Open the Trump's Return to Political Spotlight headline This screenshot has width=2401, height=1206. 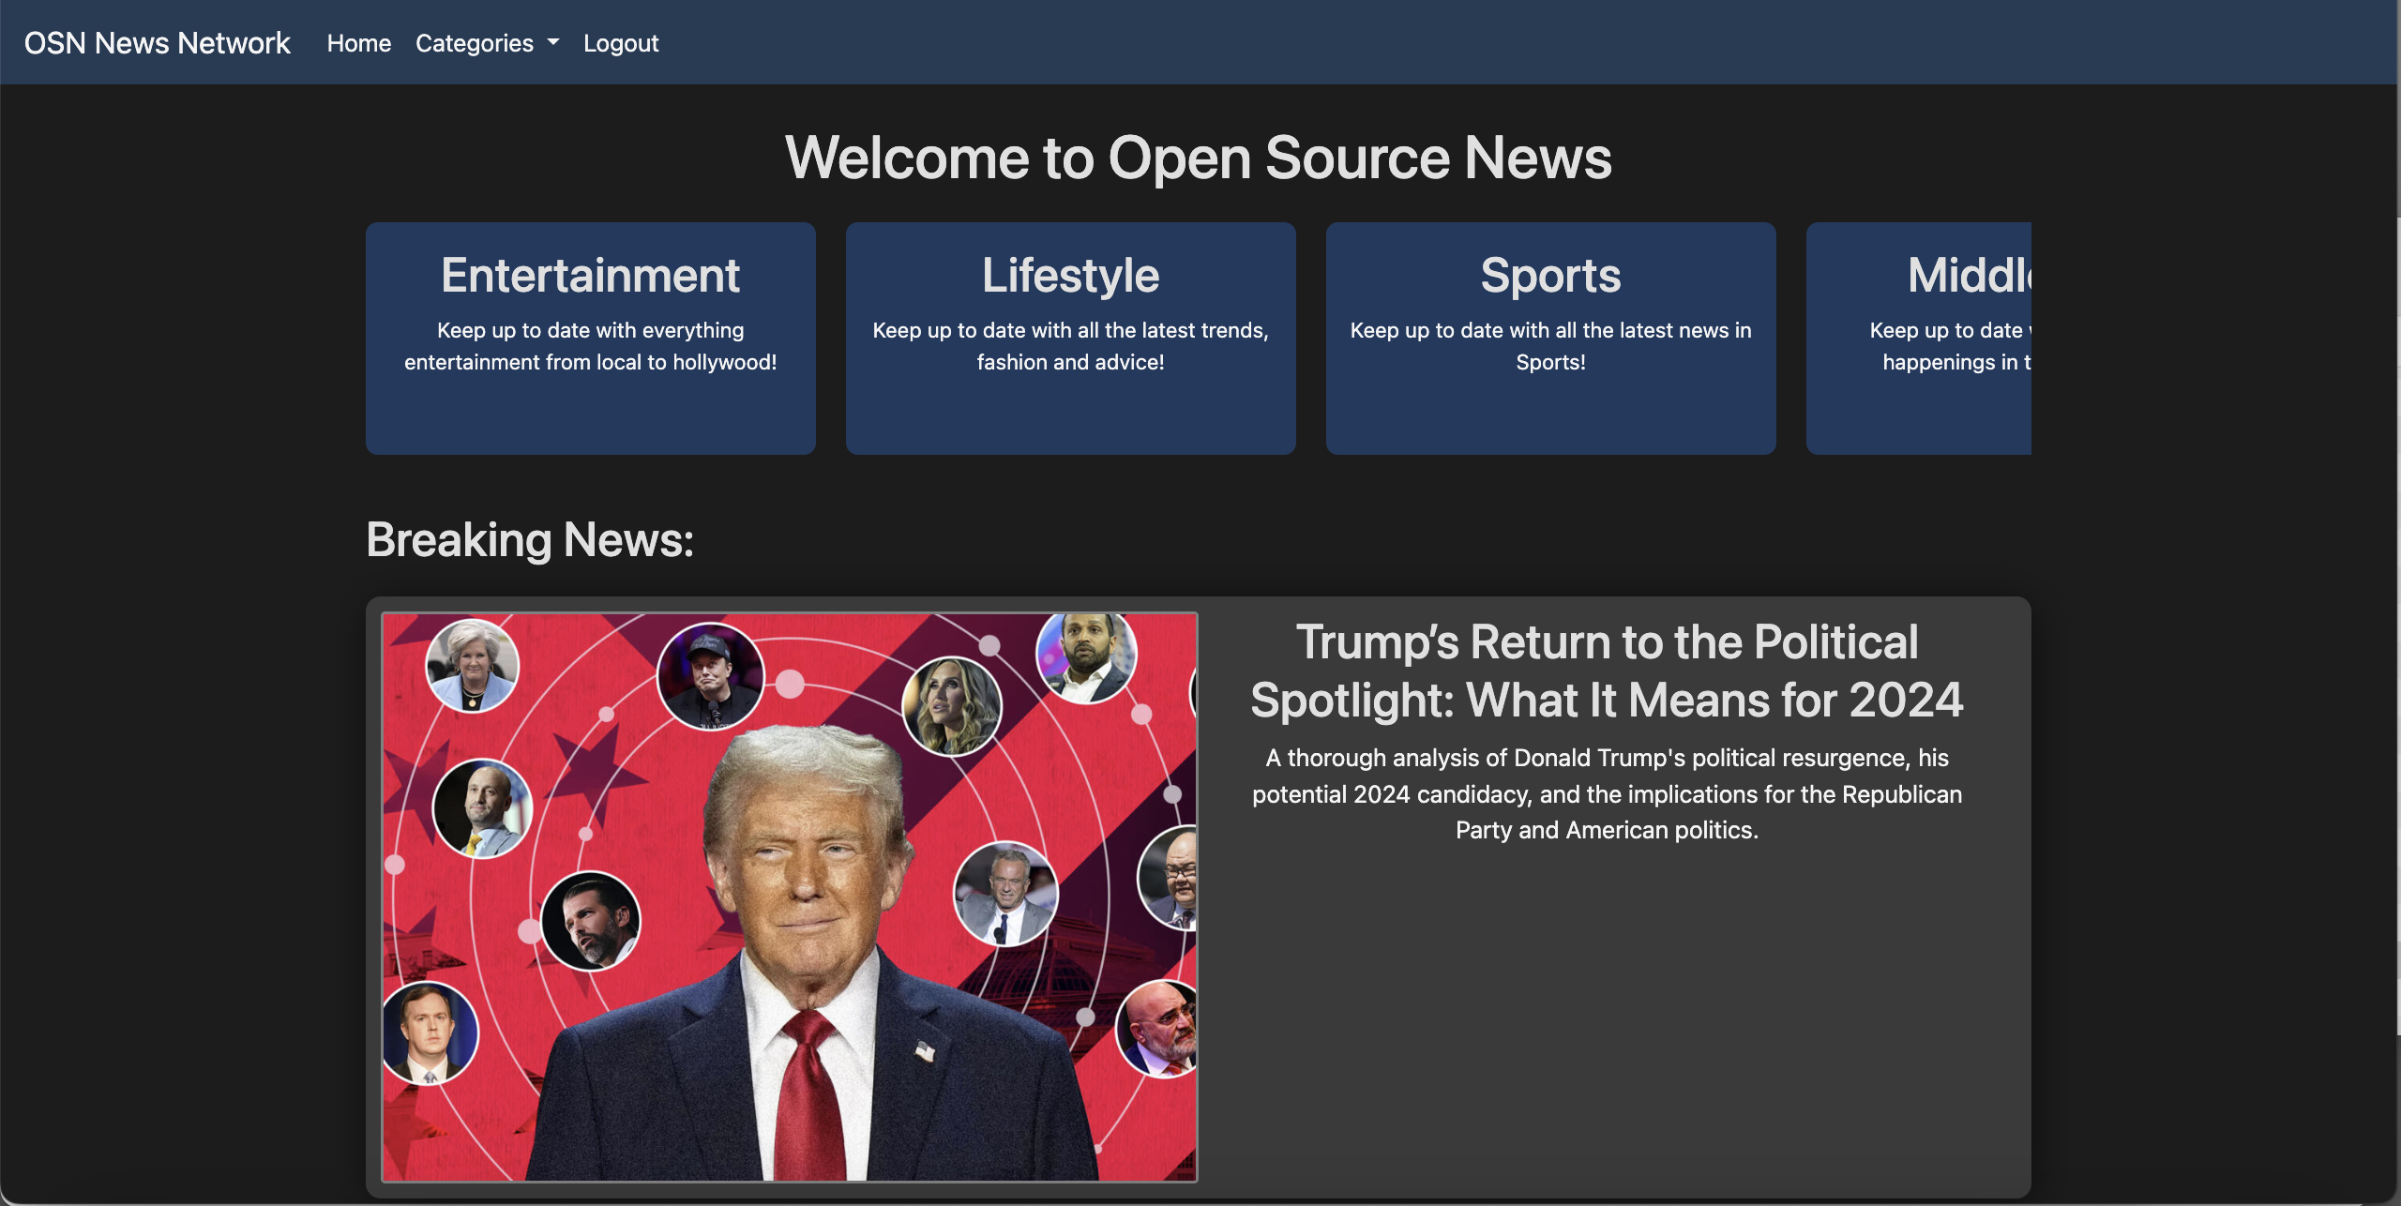pos(1606,671)
